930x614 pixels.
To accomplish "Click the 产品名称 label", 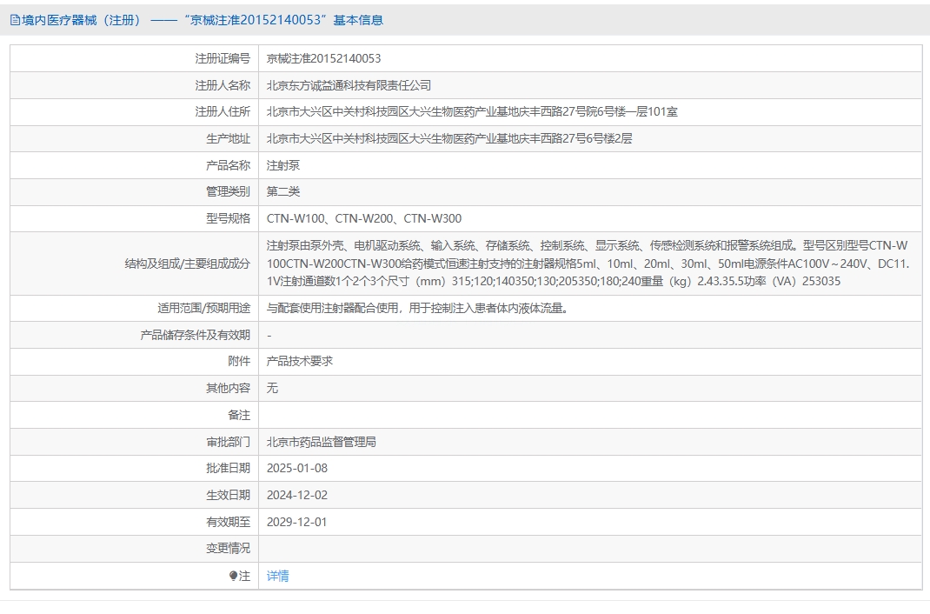I will [228, 165].
